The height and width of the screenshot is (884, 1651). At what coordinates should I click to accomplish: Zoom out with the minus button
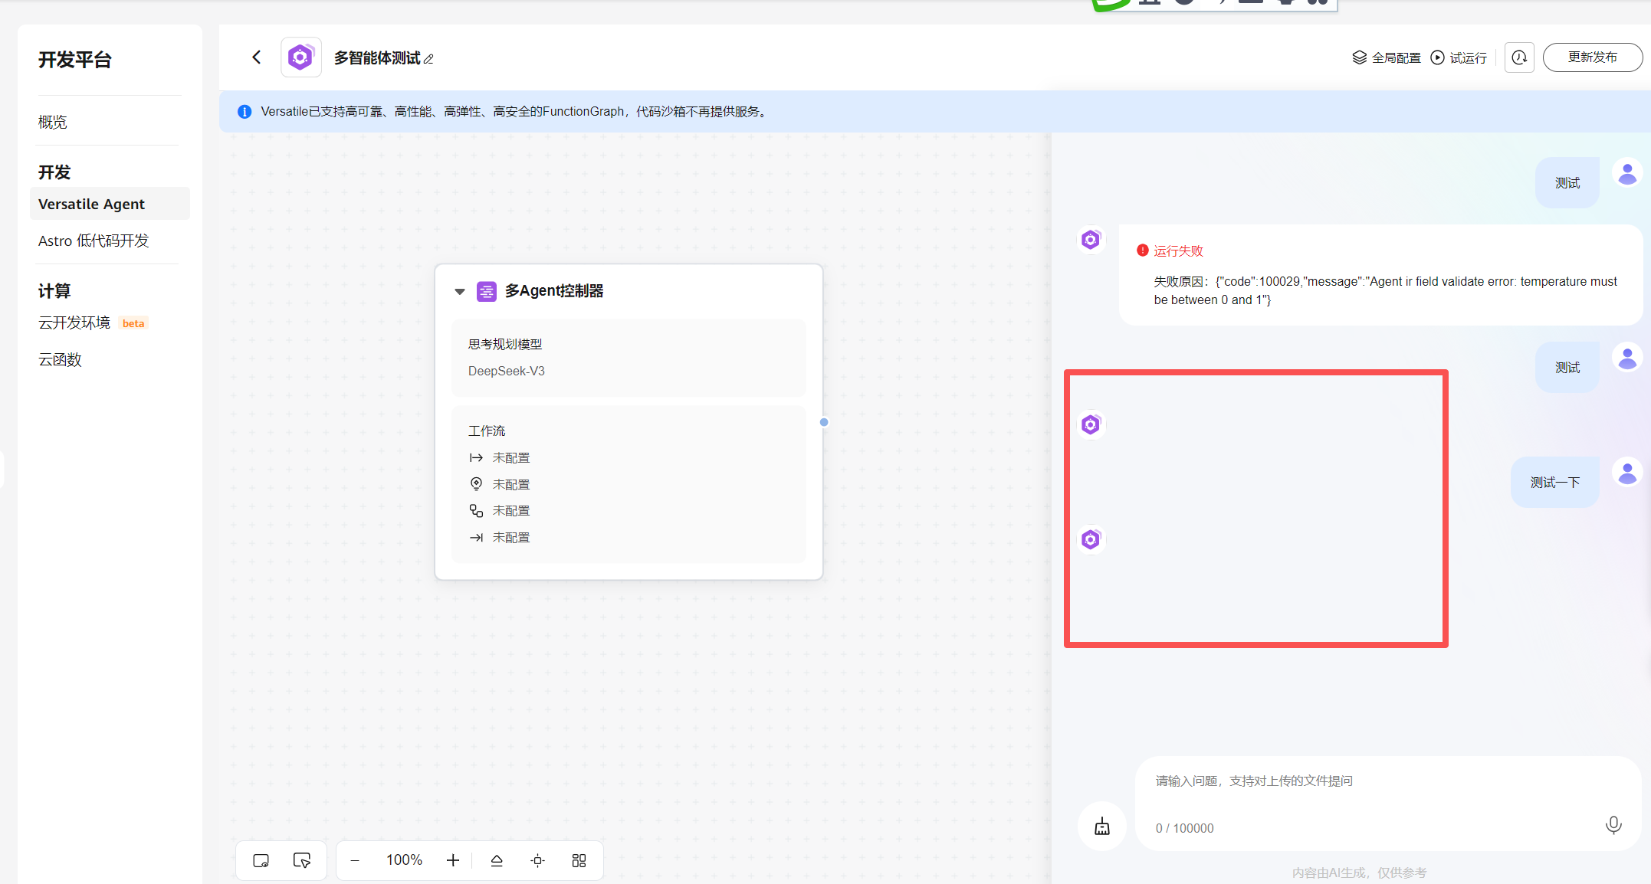[x=355, y=860]
